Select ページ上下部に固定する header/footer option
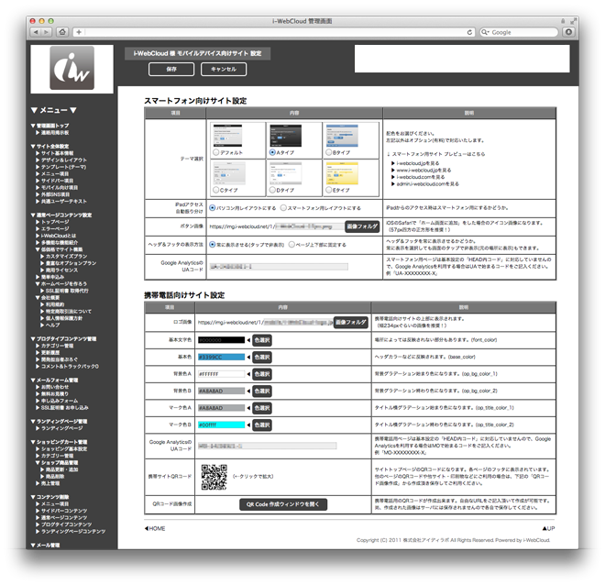The height and width of the screenshot is (585, 605). point(291,245)
